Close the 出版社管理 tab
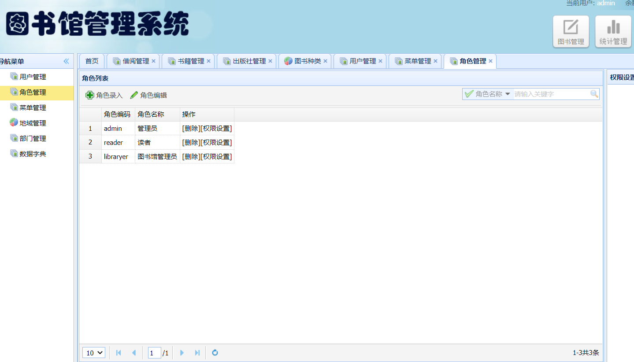Screen dimensions: 634x362 point(270,61)
